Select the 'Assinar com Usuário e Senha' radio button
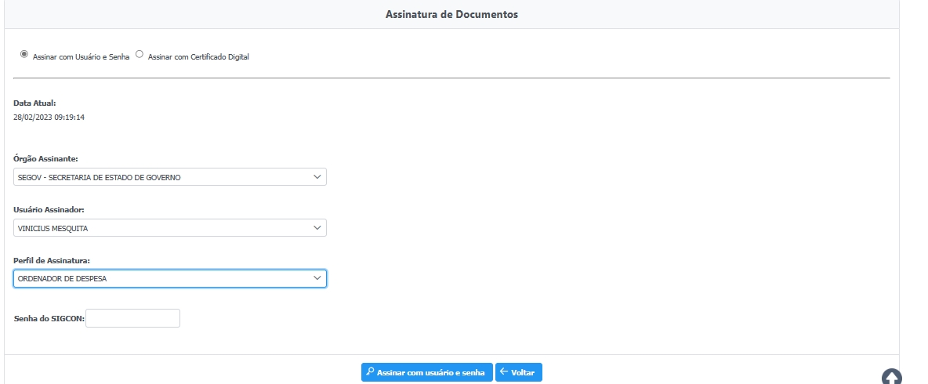The height and width of the screenshot is (384, 928). tap(24, 54)
